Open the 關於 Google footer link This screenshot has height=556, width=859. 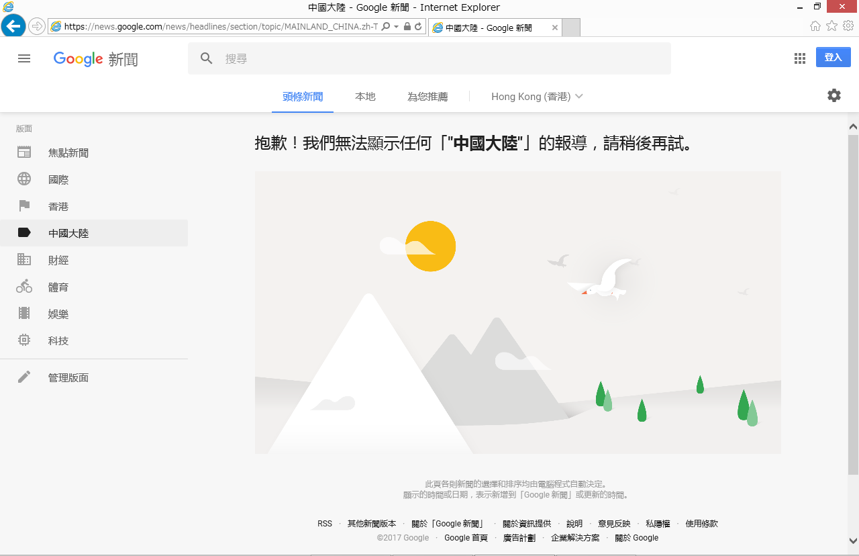637,538
